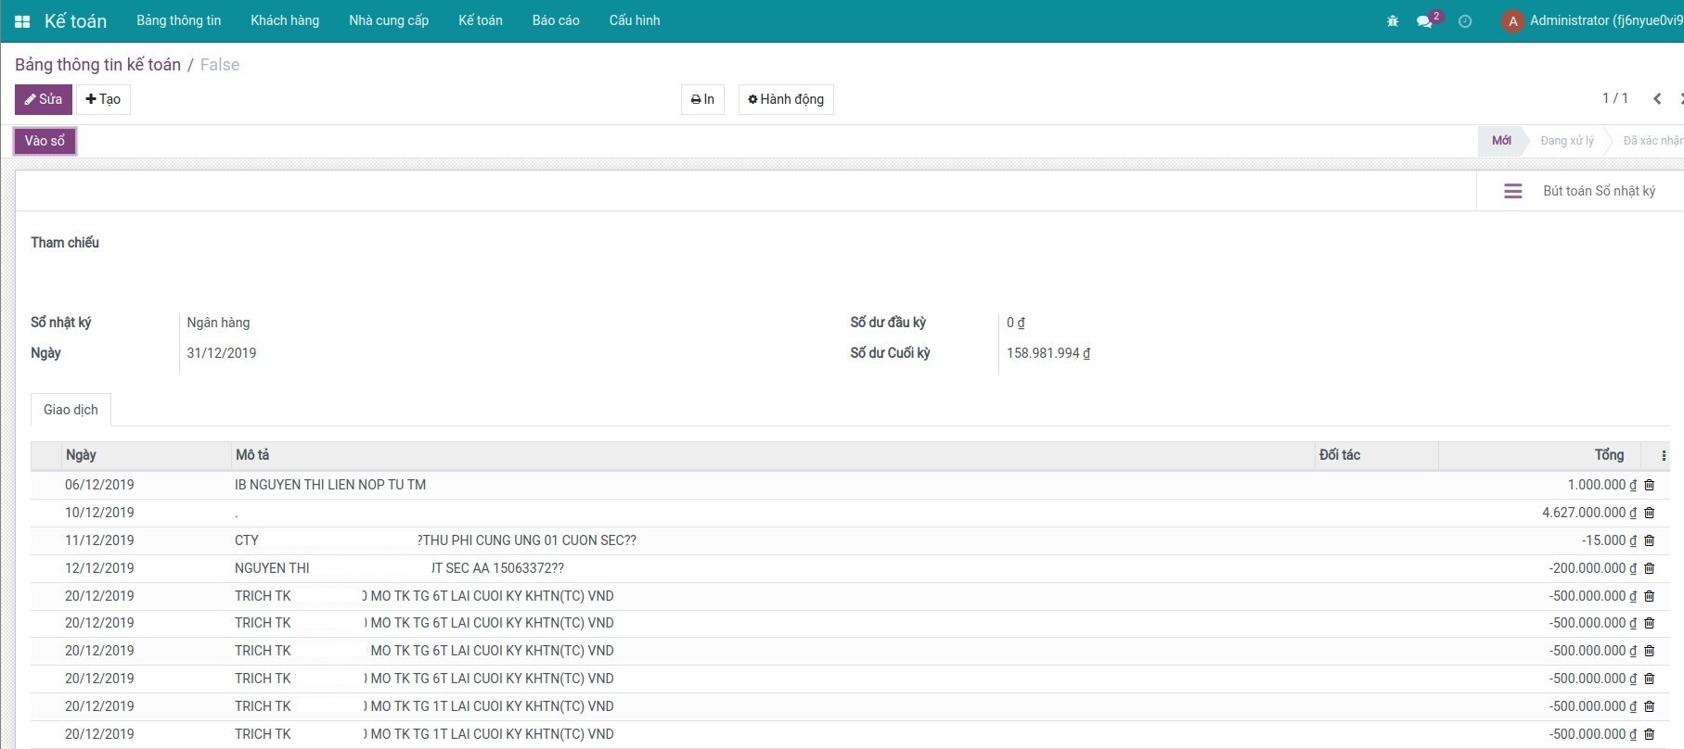Go to previous record with left arrow
Image resolution: width=1684 pixels, height=749 pixels.
click(1657, 99)
